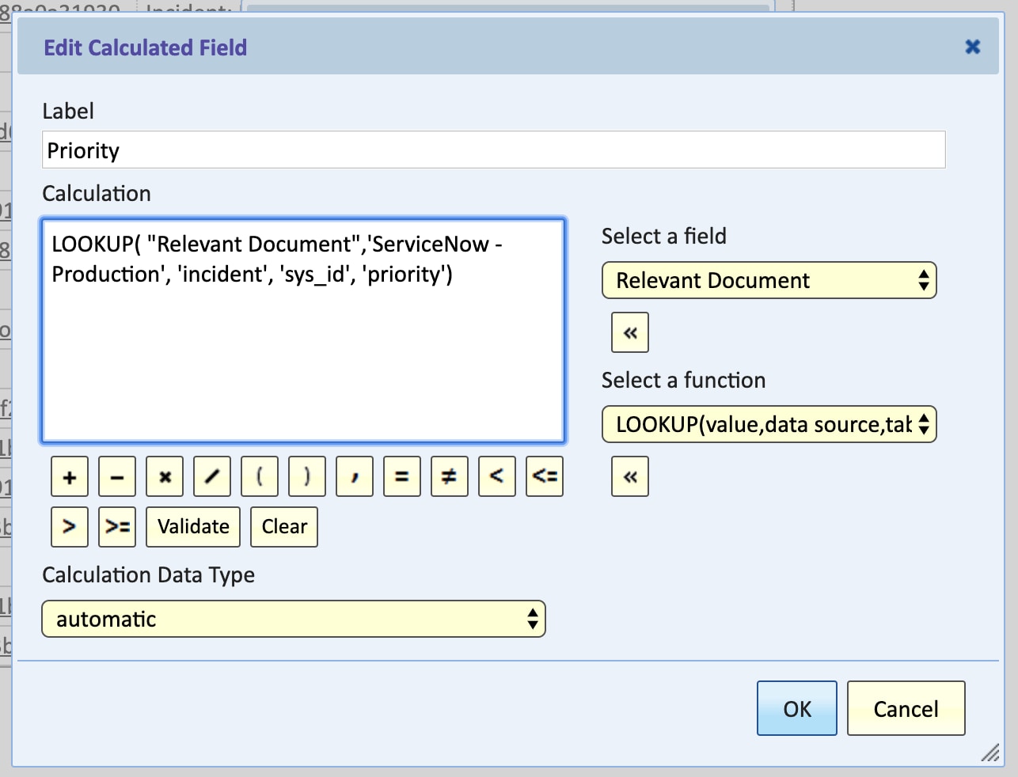Insert the not-equal operator
1018x777 pixels.
tap(450, 476)
